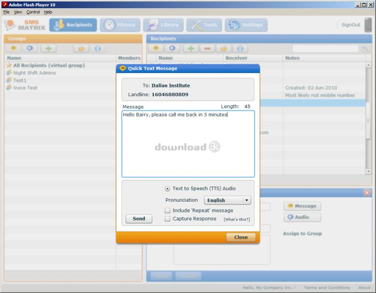This screenshot has height=293, width=376.
Task: Click the SMS Matrix logo
Action: [25, 25]
